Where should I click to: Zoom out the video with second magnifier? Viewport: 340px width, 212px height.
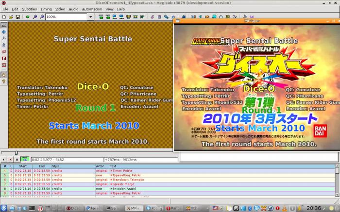pyautogui.click(x=42, y=16)
